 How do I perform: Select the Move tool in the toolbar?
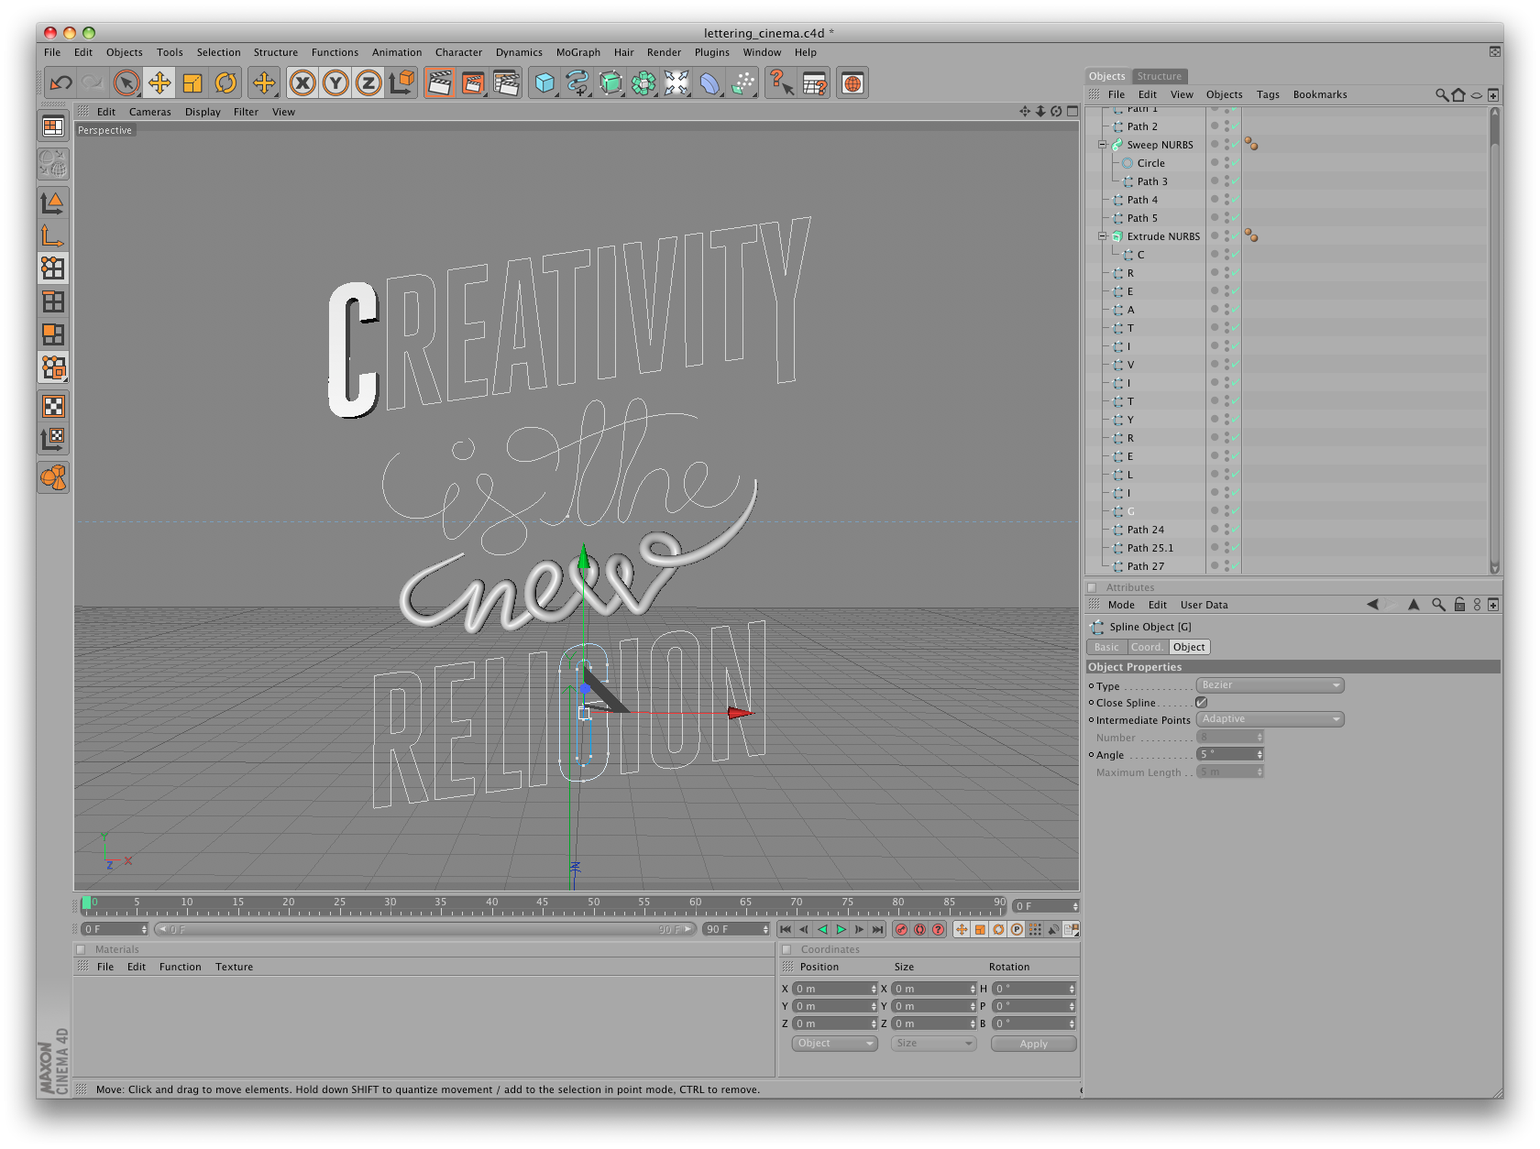coord(160,82)
